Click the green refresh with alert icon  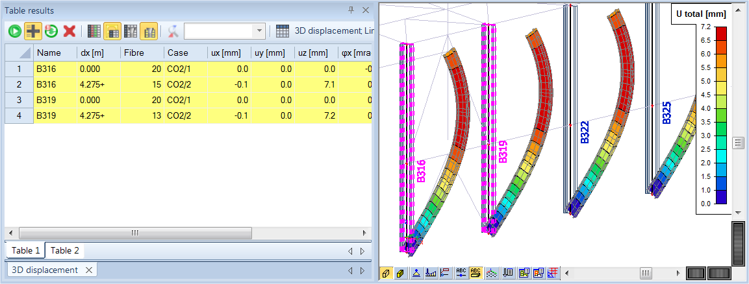pyautogui.click(x=51, y=31)
